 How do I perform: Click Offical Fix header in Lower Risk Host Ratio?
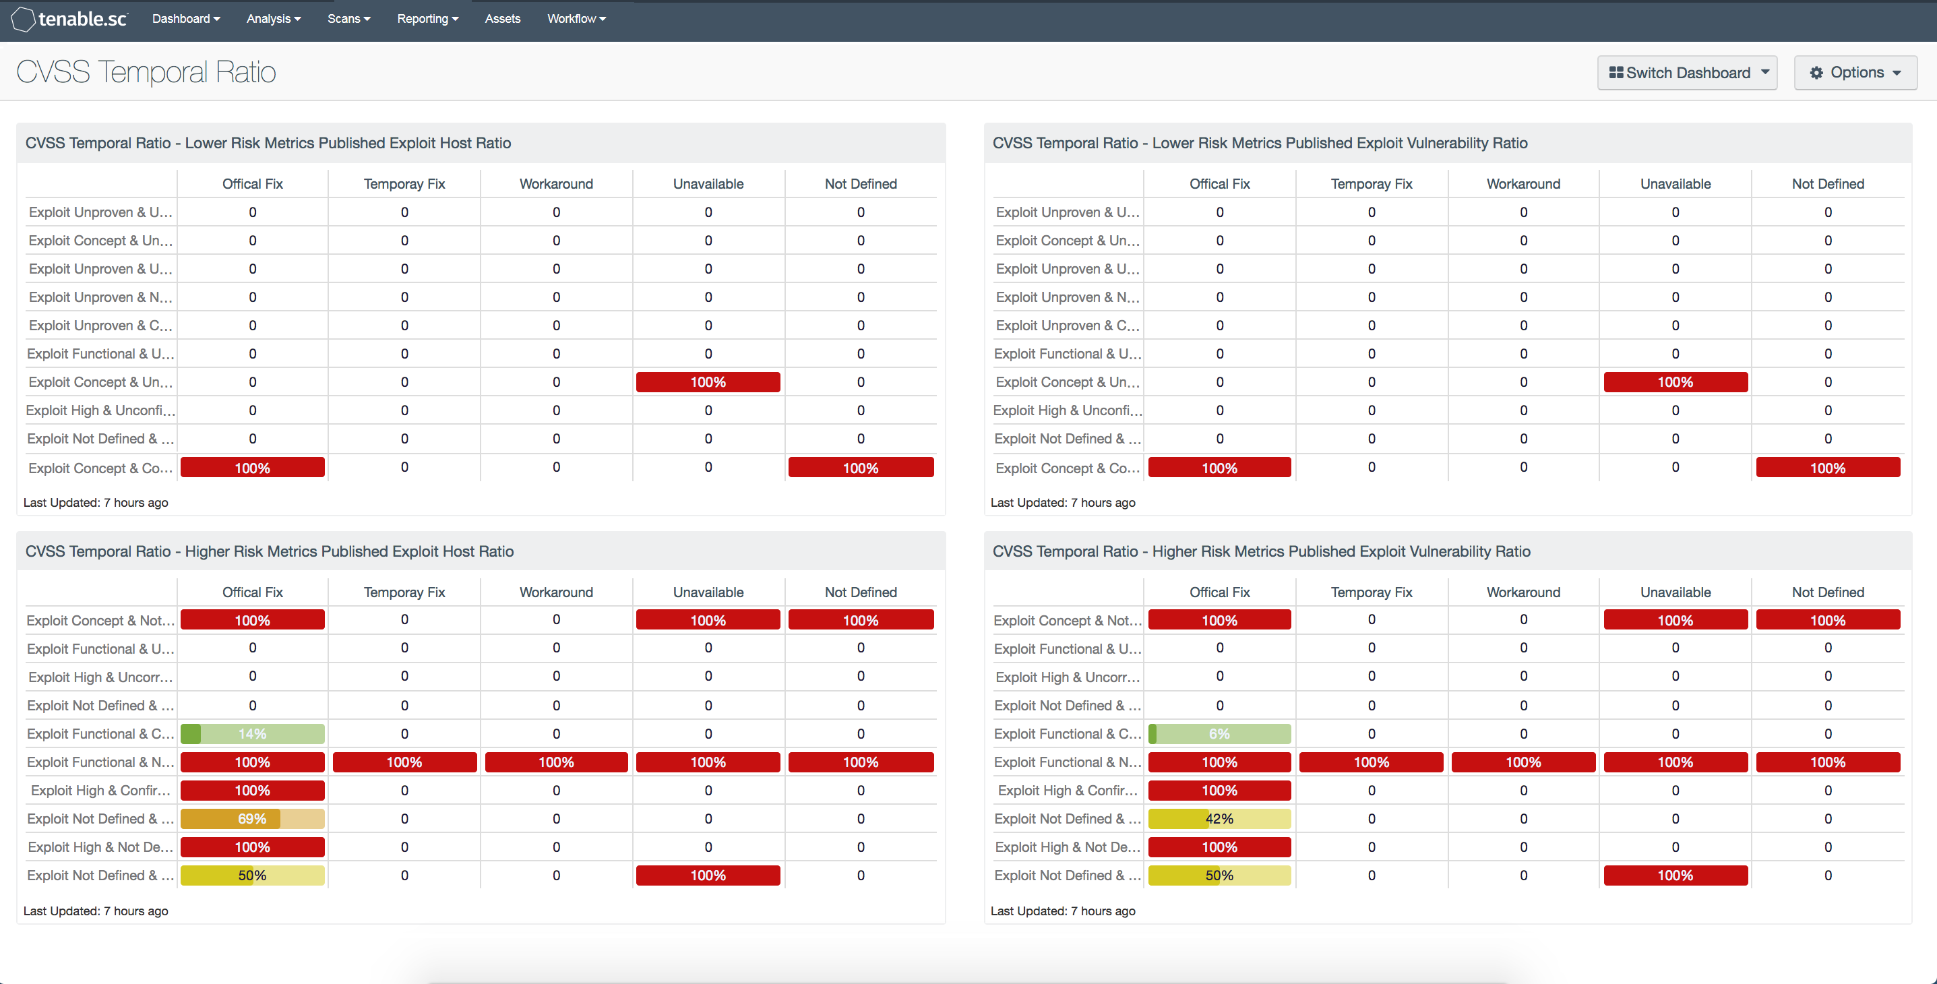[x=253, y=183]
